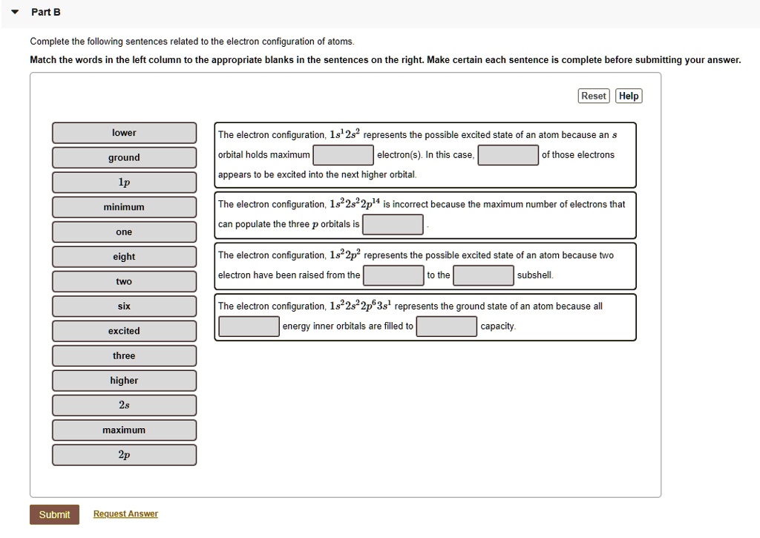Pick the 'higher' answer tile
The width and height of the screenshot is (760, 538).
[x=123, y=380]
